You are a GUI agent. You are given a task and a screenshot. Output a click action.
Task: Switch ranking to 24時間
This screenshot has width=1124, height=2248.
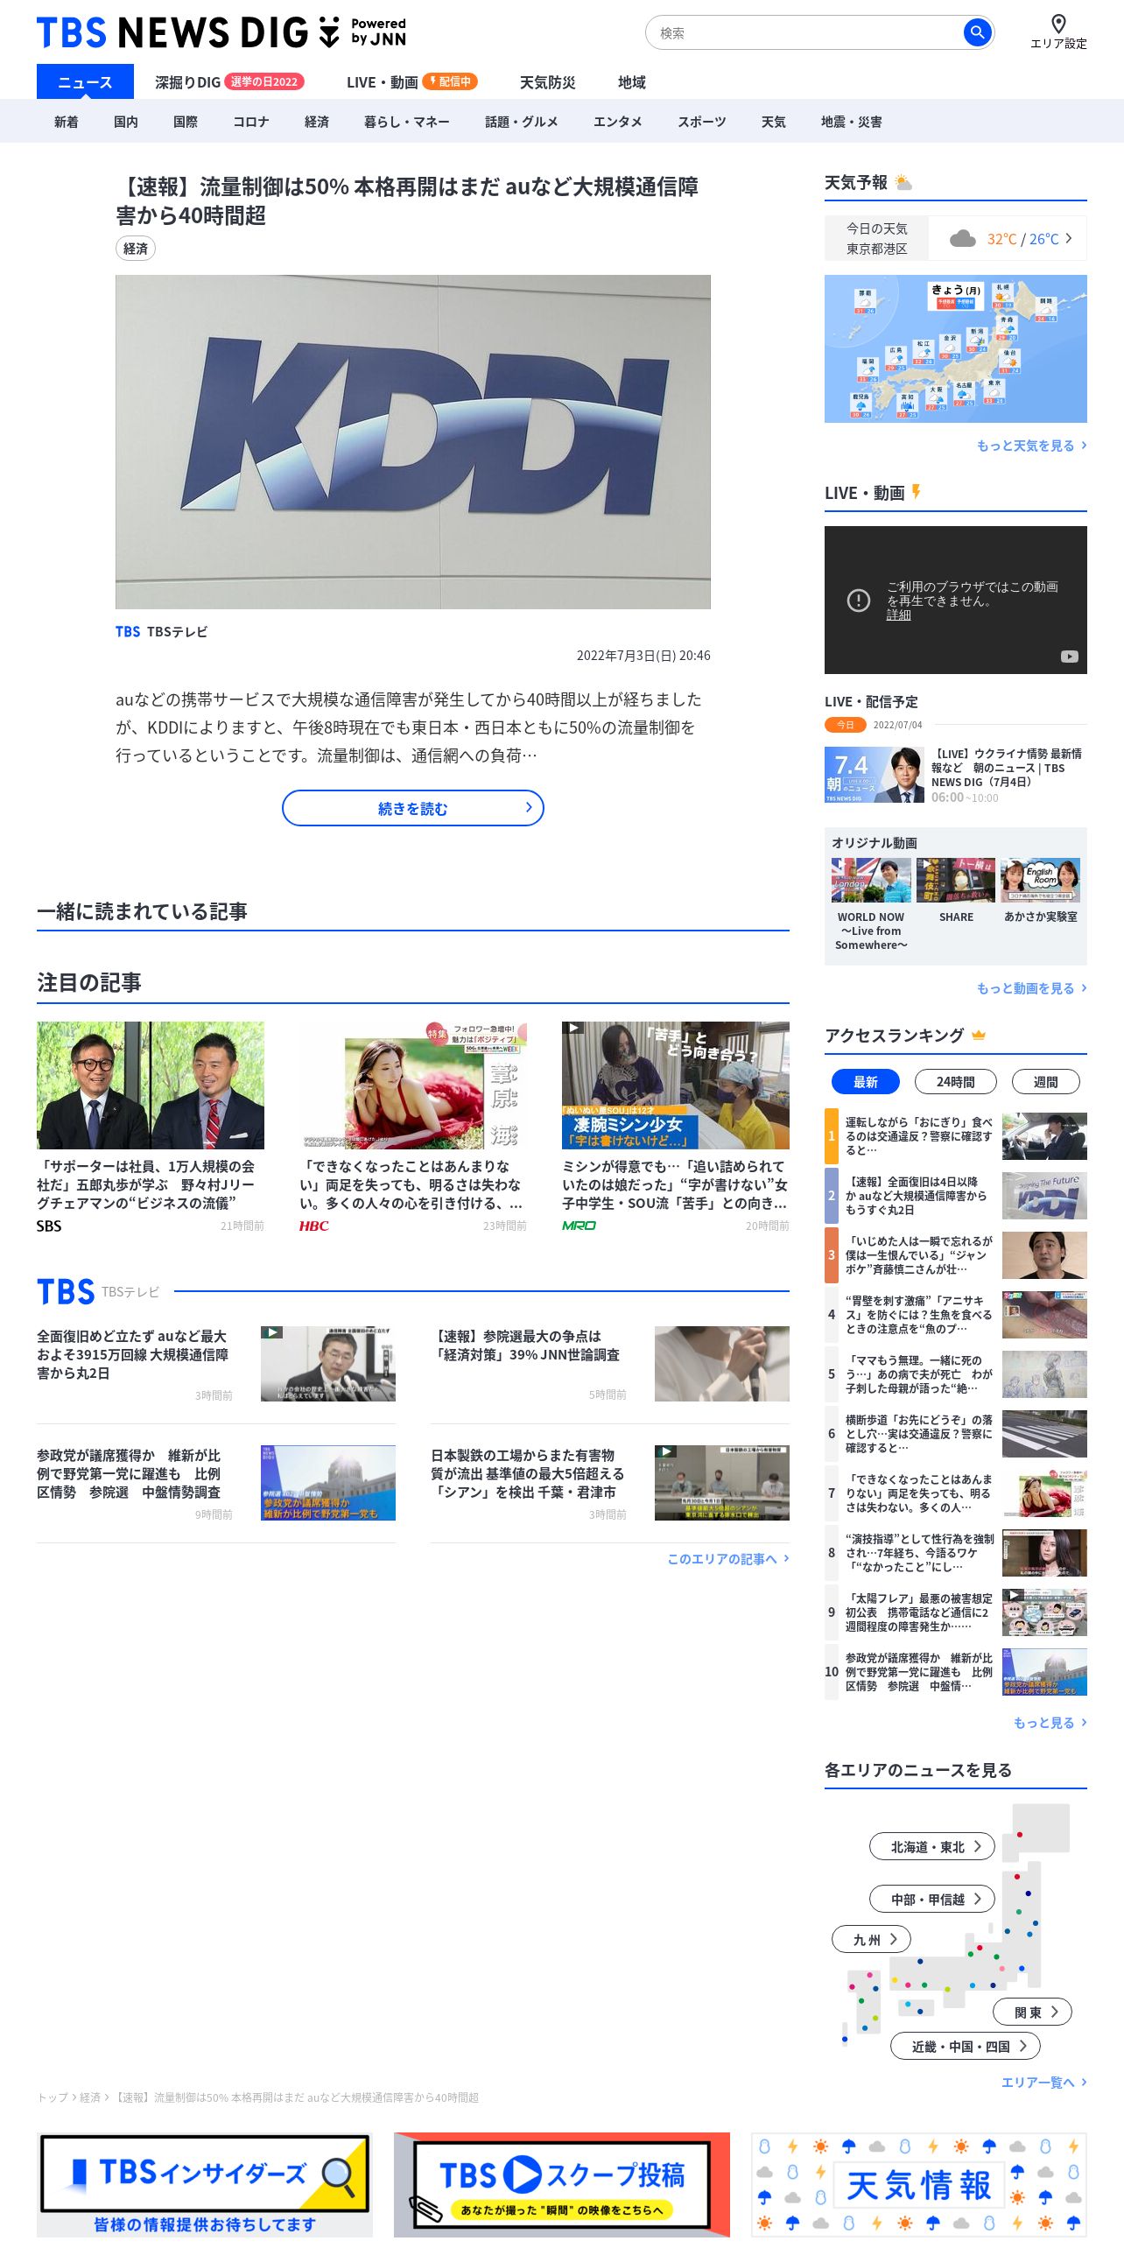955,1082
